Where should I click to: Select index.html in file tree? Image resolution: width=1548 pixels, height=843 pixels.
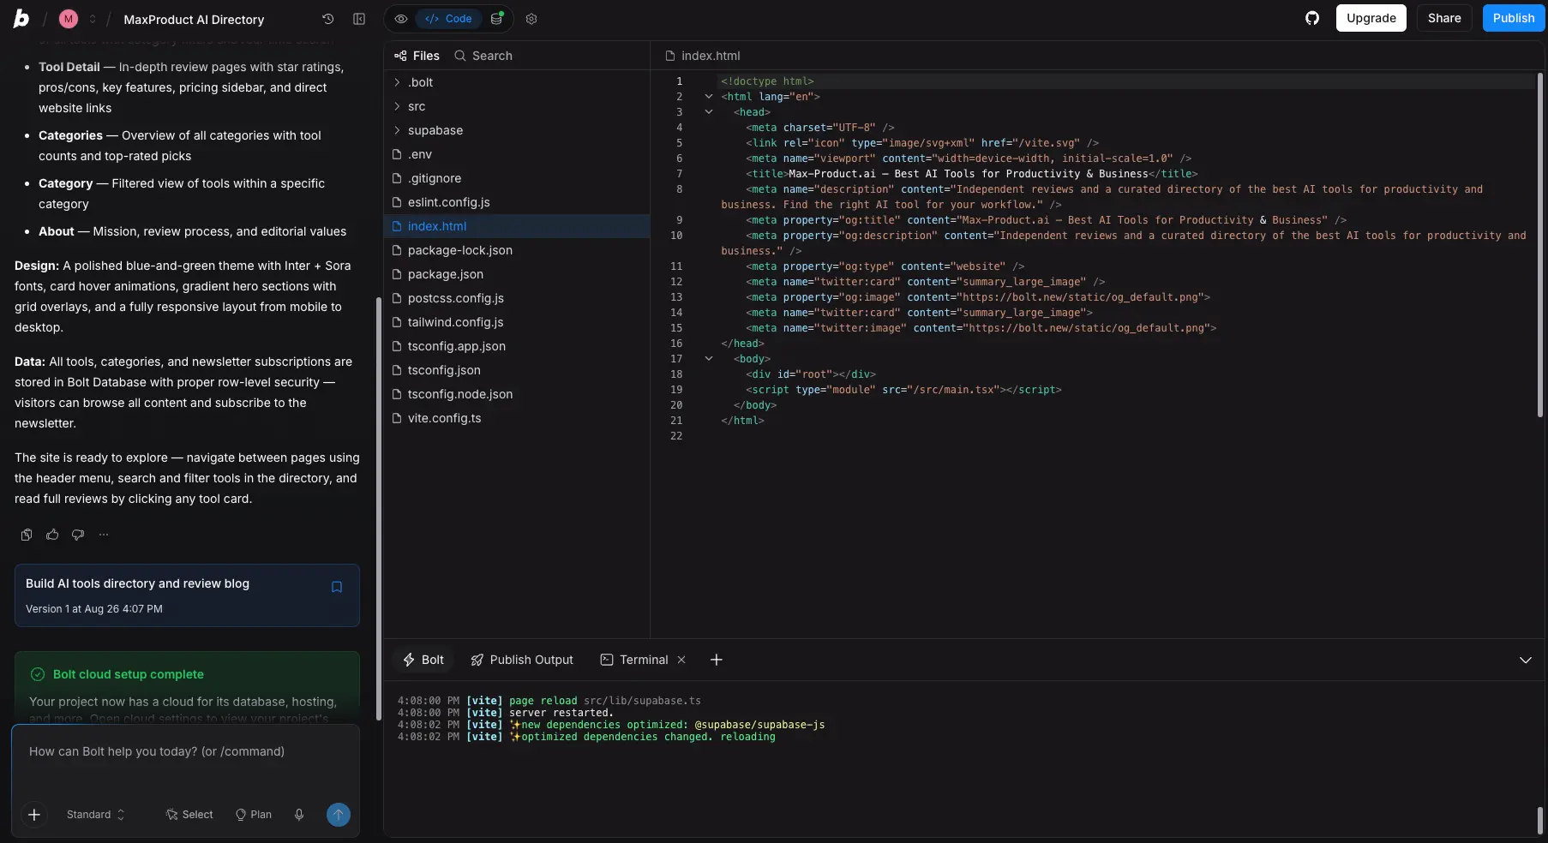[x=517, y=226]
